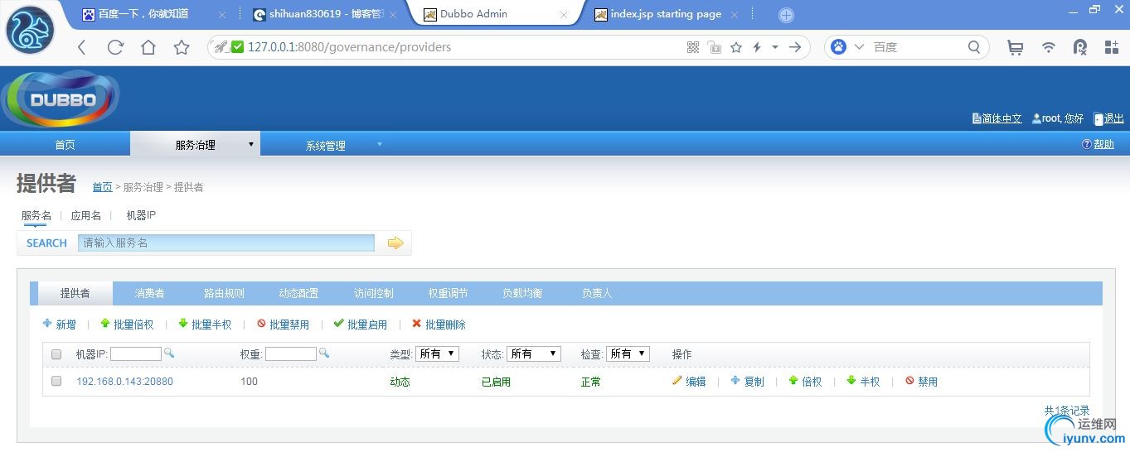Focus the 机器IP filter input
Image resolution: width=1130 pixels, height=452 pixels.
[x=136, y=353]
